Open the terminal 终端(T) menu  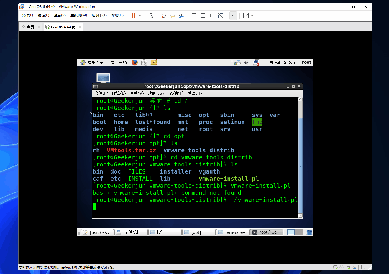tap(177, 93)
